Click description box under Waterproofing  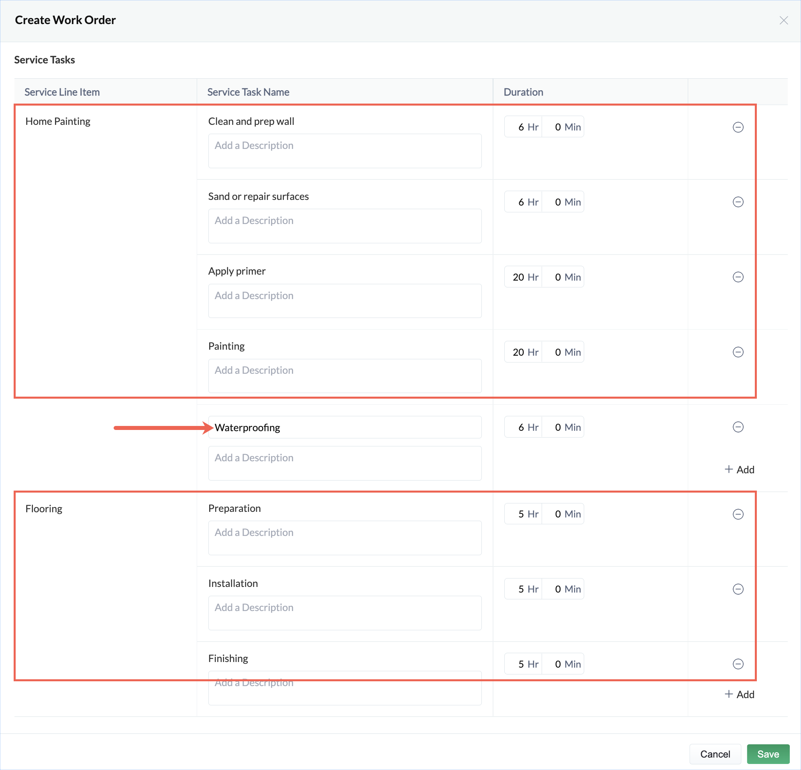[344, 463]
